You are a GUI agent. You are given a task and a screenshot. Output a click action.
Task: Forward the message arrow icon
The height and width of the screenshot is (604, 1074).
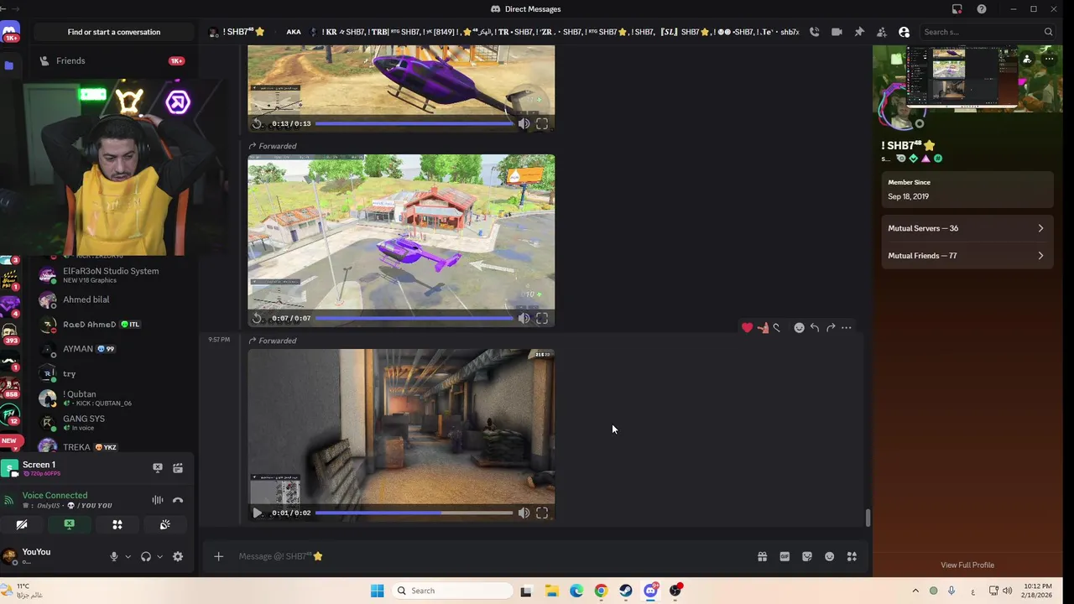tap(831, 328)
